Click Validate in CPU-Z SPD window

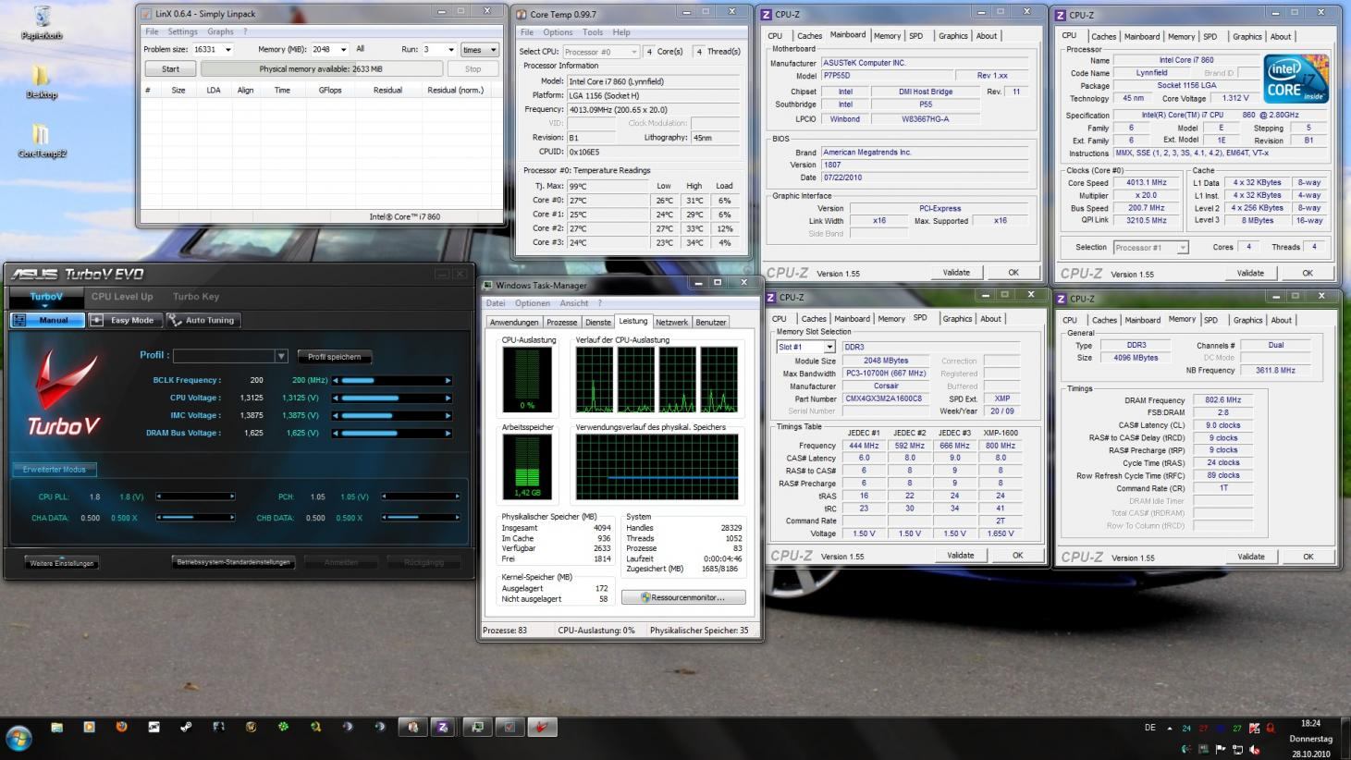pyautogui.click(x=960, y=556)
